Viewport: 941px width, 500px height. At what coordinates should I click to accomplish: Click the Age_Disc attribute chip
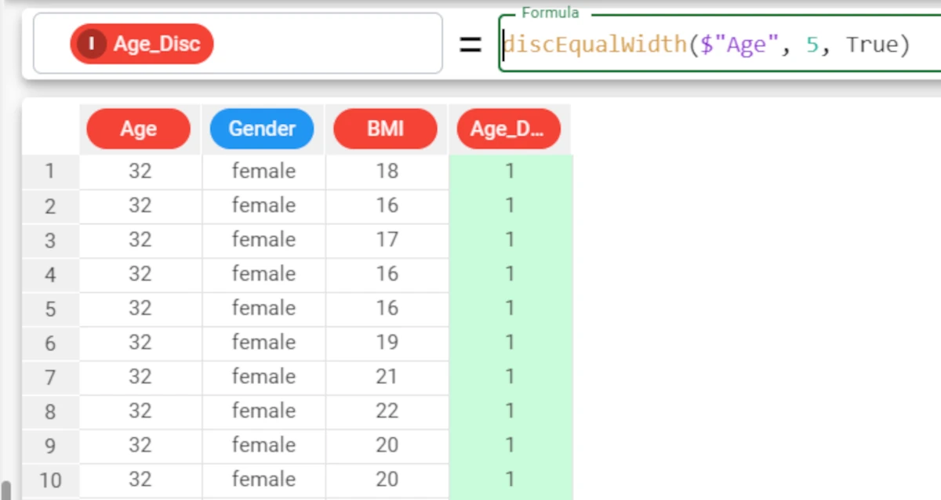142,44
